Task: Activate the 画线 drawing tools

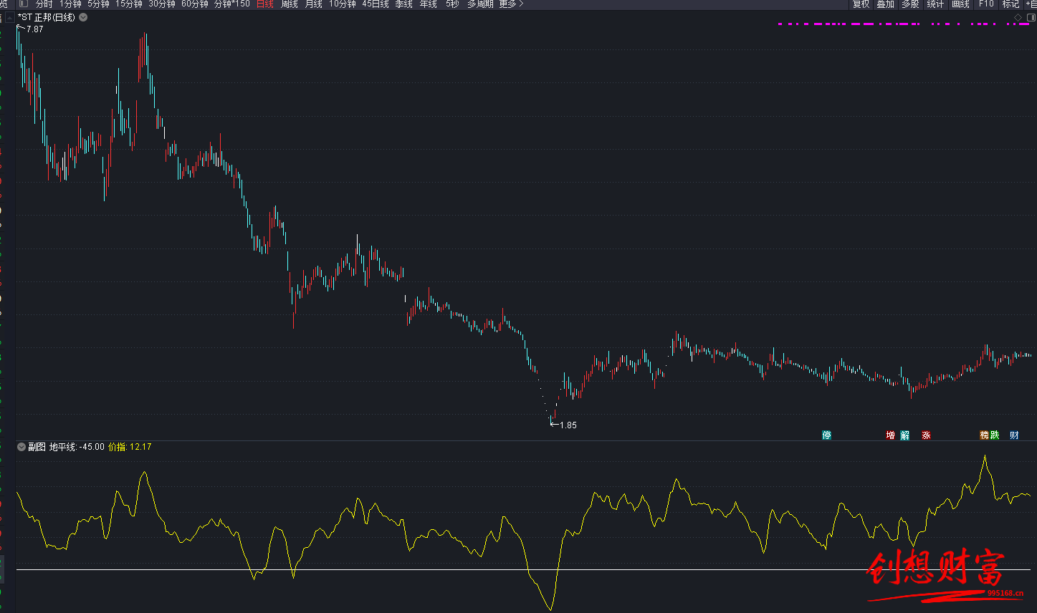Action: click(x=960, y=4)
